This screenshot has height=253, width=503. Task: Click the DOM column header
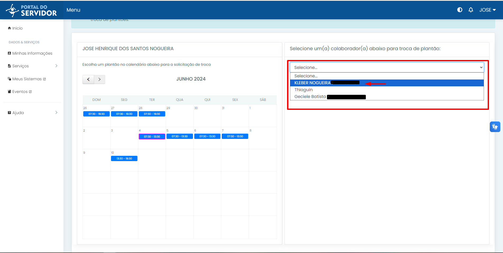click(x=96, y=100)
